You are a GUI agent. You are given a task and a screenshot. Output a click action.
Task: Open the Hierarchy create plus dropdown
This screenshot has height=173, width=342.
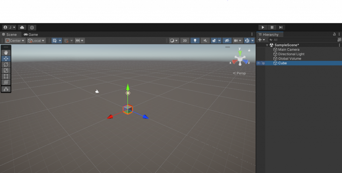261,40
